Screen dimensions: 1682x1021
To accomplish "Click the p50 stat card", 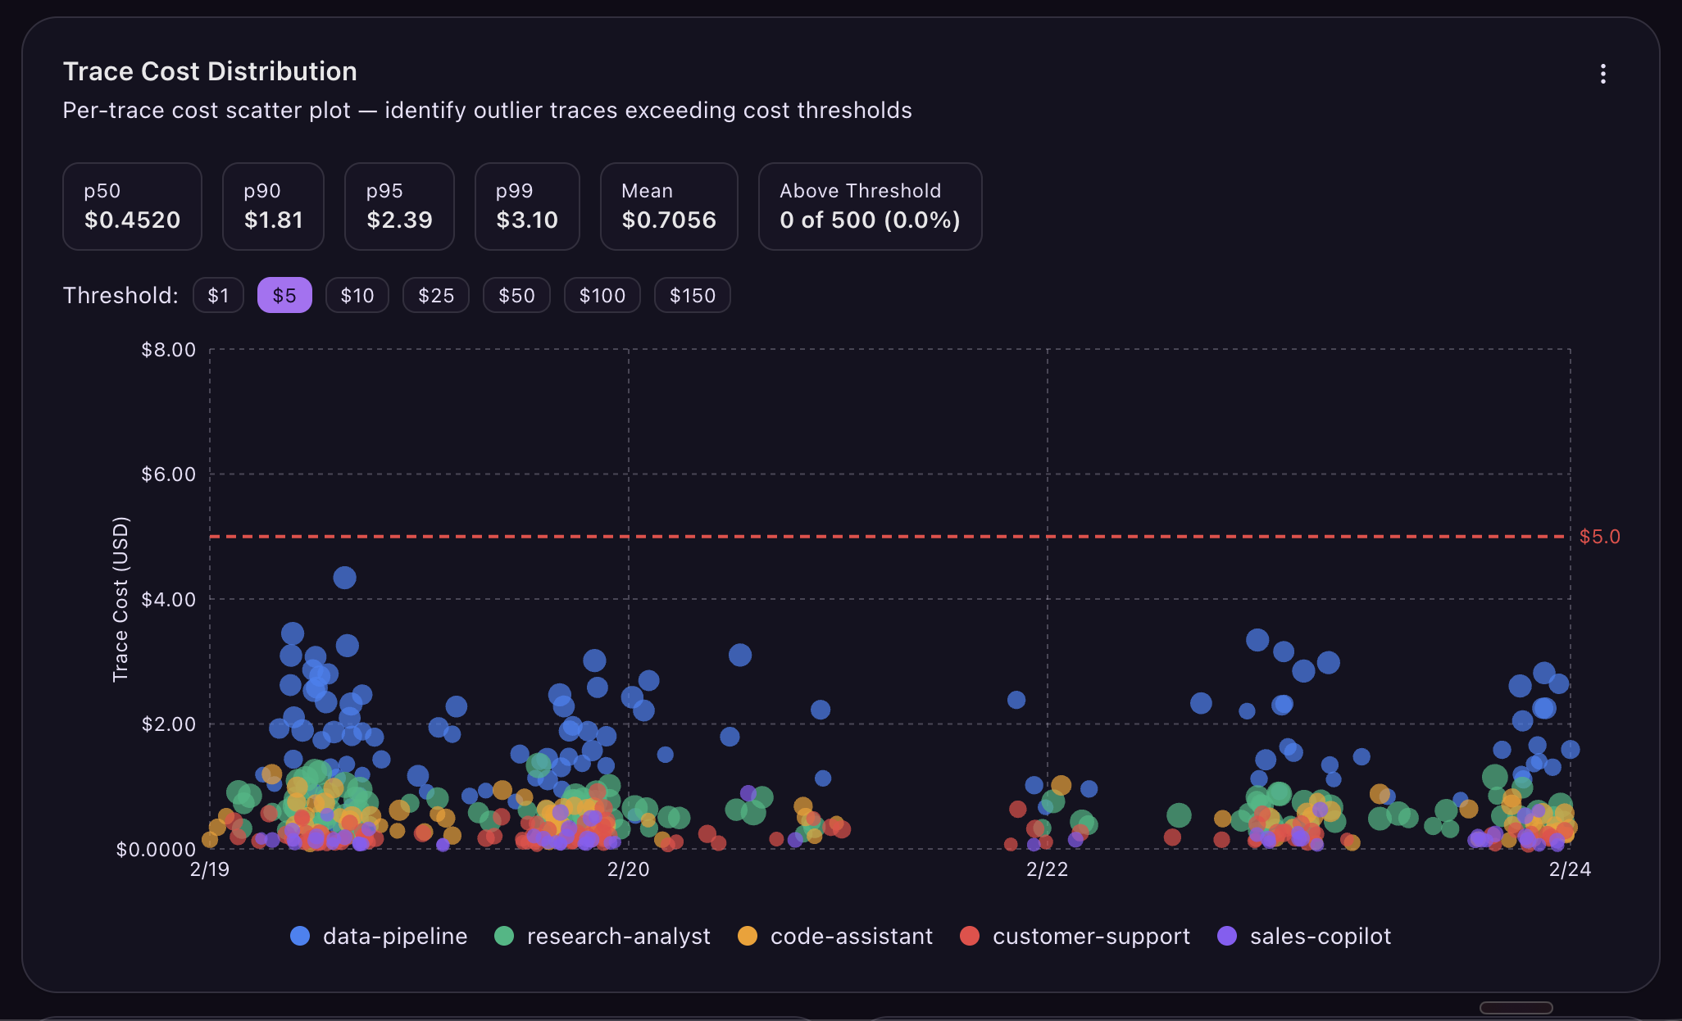I will pyautogui.click(x=132, y=206).
